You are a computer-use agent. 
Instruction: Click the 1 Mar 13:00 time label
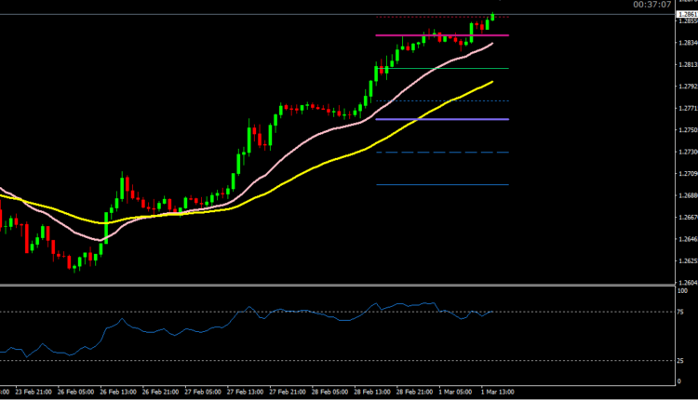tap(495, 393)
